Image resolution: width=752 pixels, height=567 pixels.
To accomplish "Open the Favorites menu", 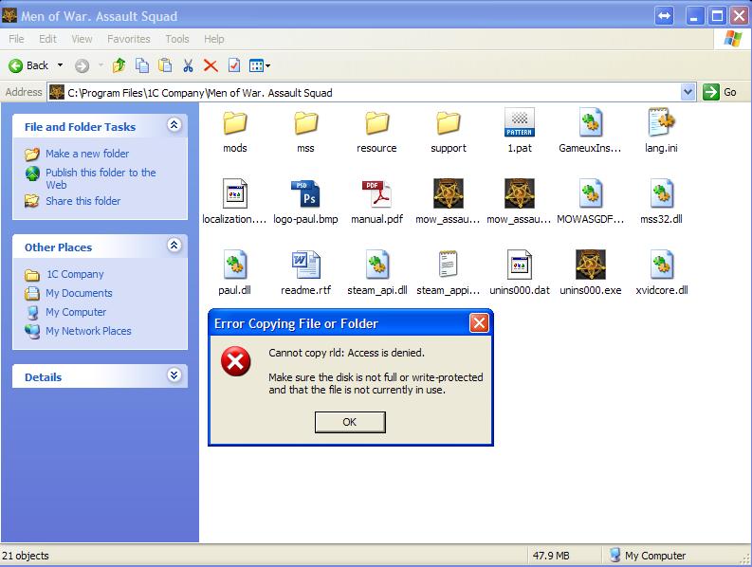I will coord(128,39).
